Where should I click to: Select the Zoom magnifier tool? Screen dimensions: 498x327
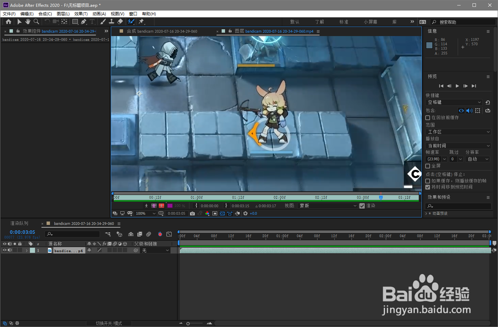[36, 22]
